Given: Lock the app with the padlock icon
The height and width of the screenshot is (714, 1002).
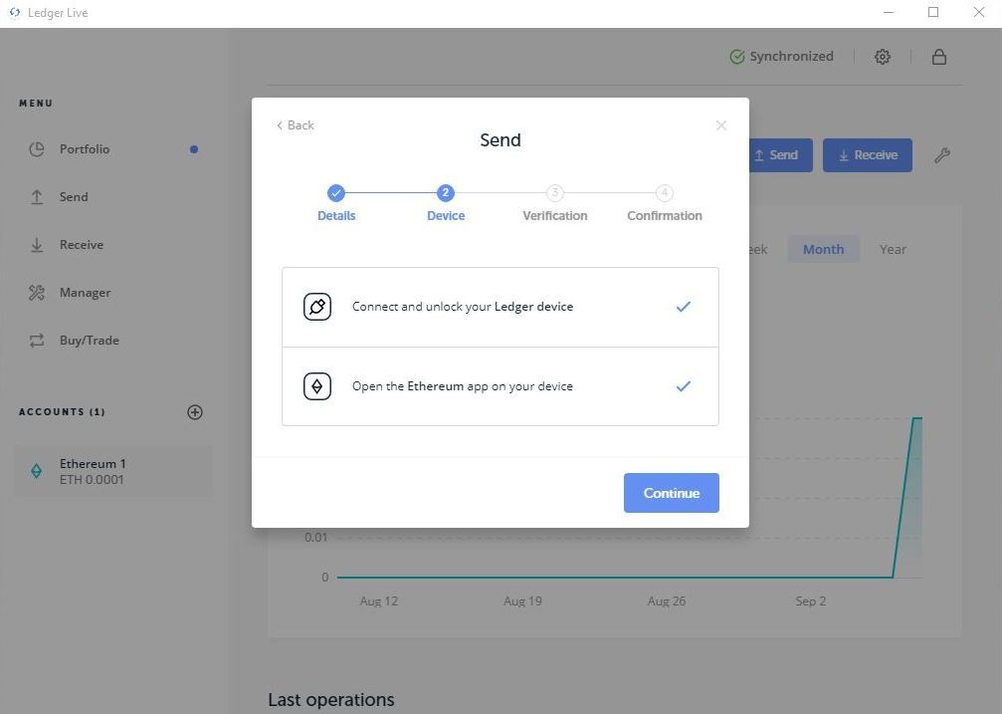Looking at the screenshot, I should click(938, 57).
